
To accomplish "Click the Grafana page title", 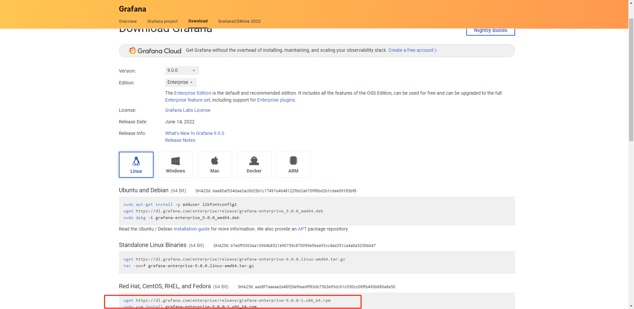I will (x=132, y=9).
